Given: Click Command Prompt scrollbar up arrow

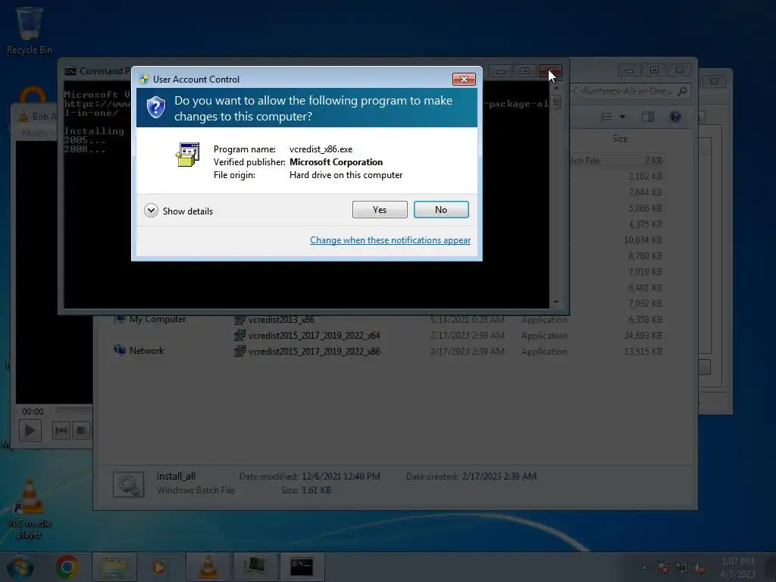Looking at the screenshot, I should click(x=555, y=88).
